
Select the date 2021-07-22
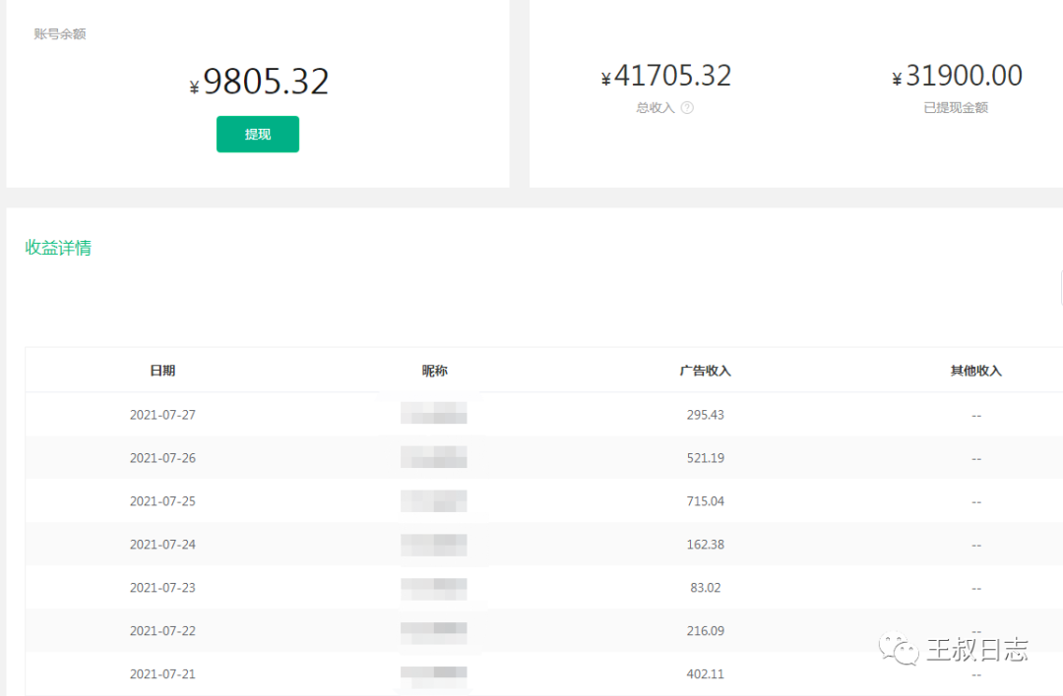click(162, 630)
